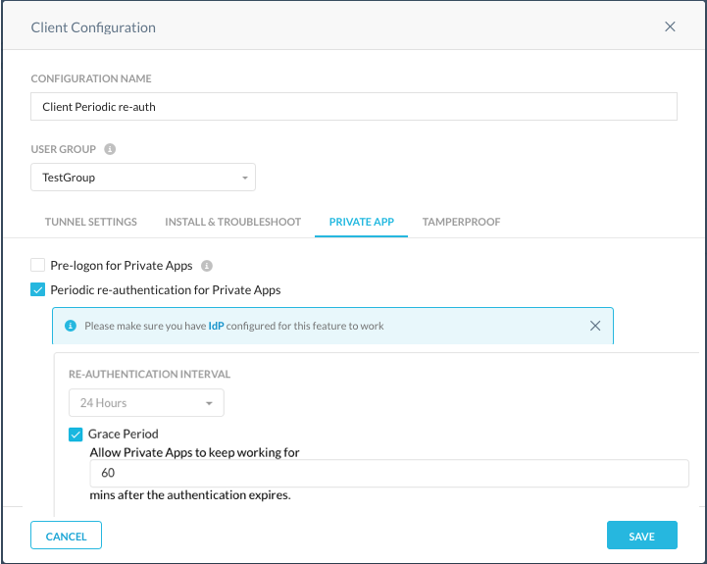
Task: Dismiss the IdP notice banner
Action: (x=595, y=326)
